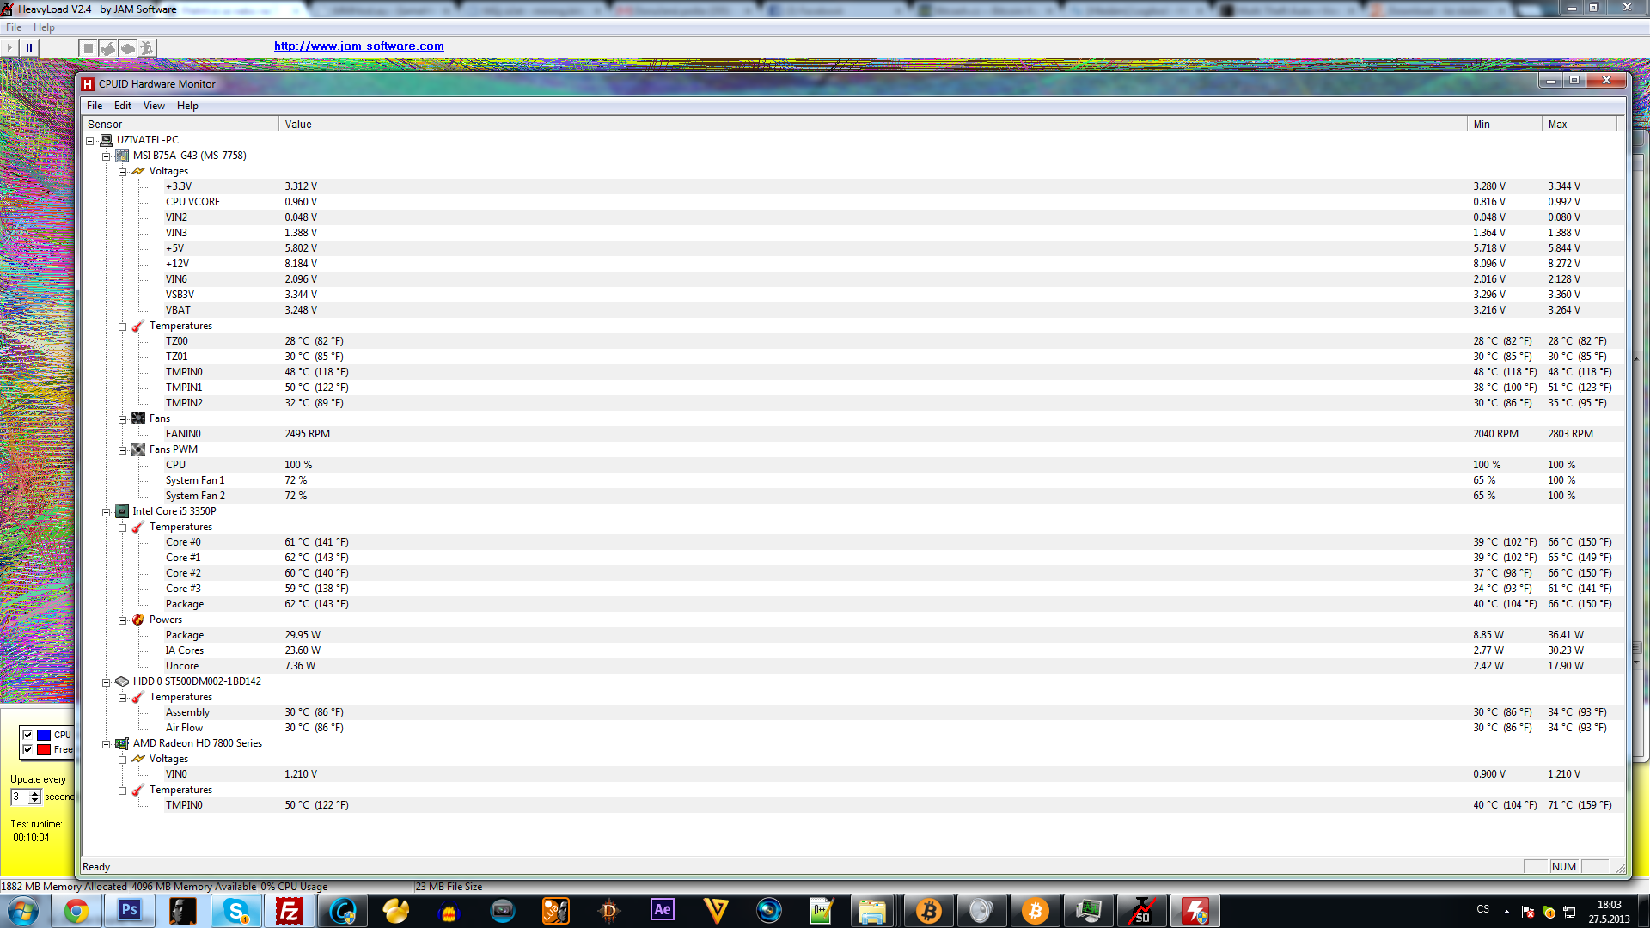Collapse the Intel Core i5 3350P node
Image resolution: width=1650 pixels, height=928 pixels.
(106, 511)
